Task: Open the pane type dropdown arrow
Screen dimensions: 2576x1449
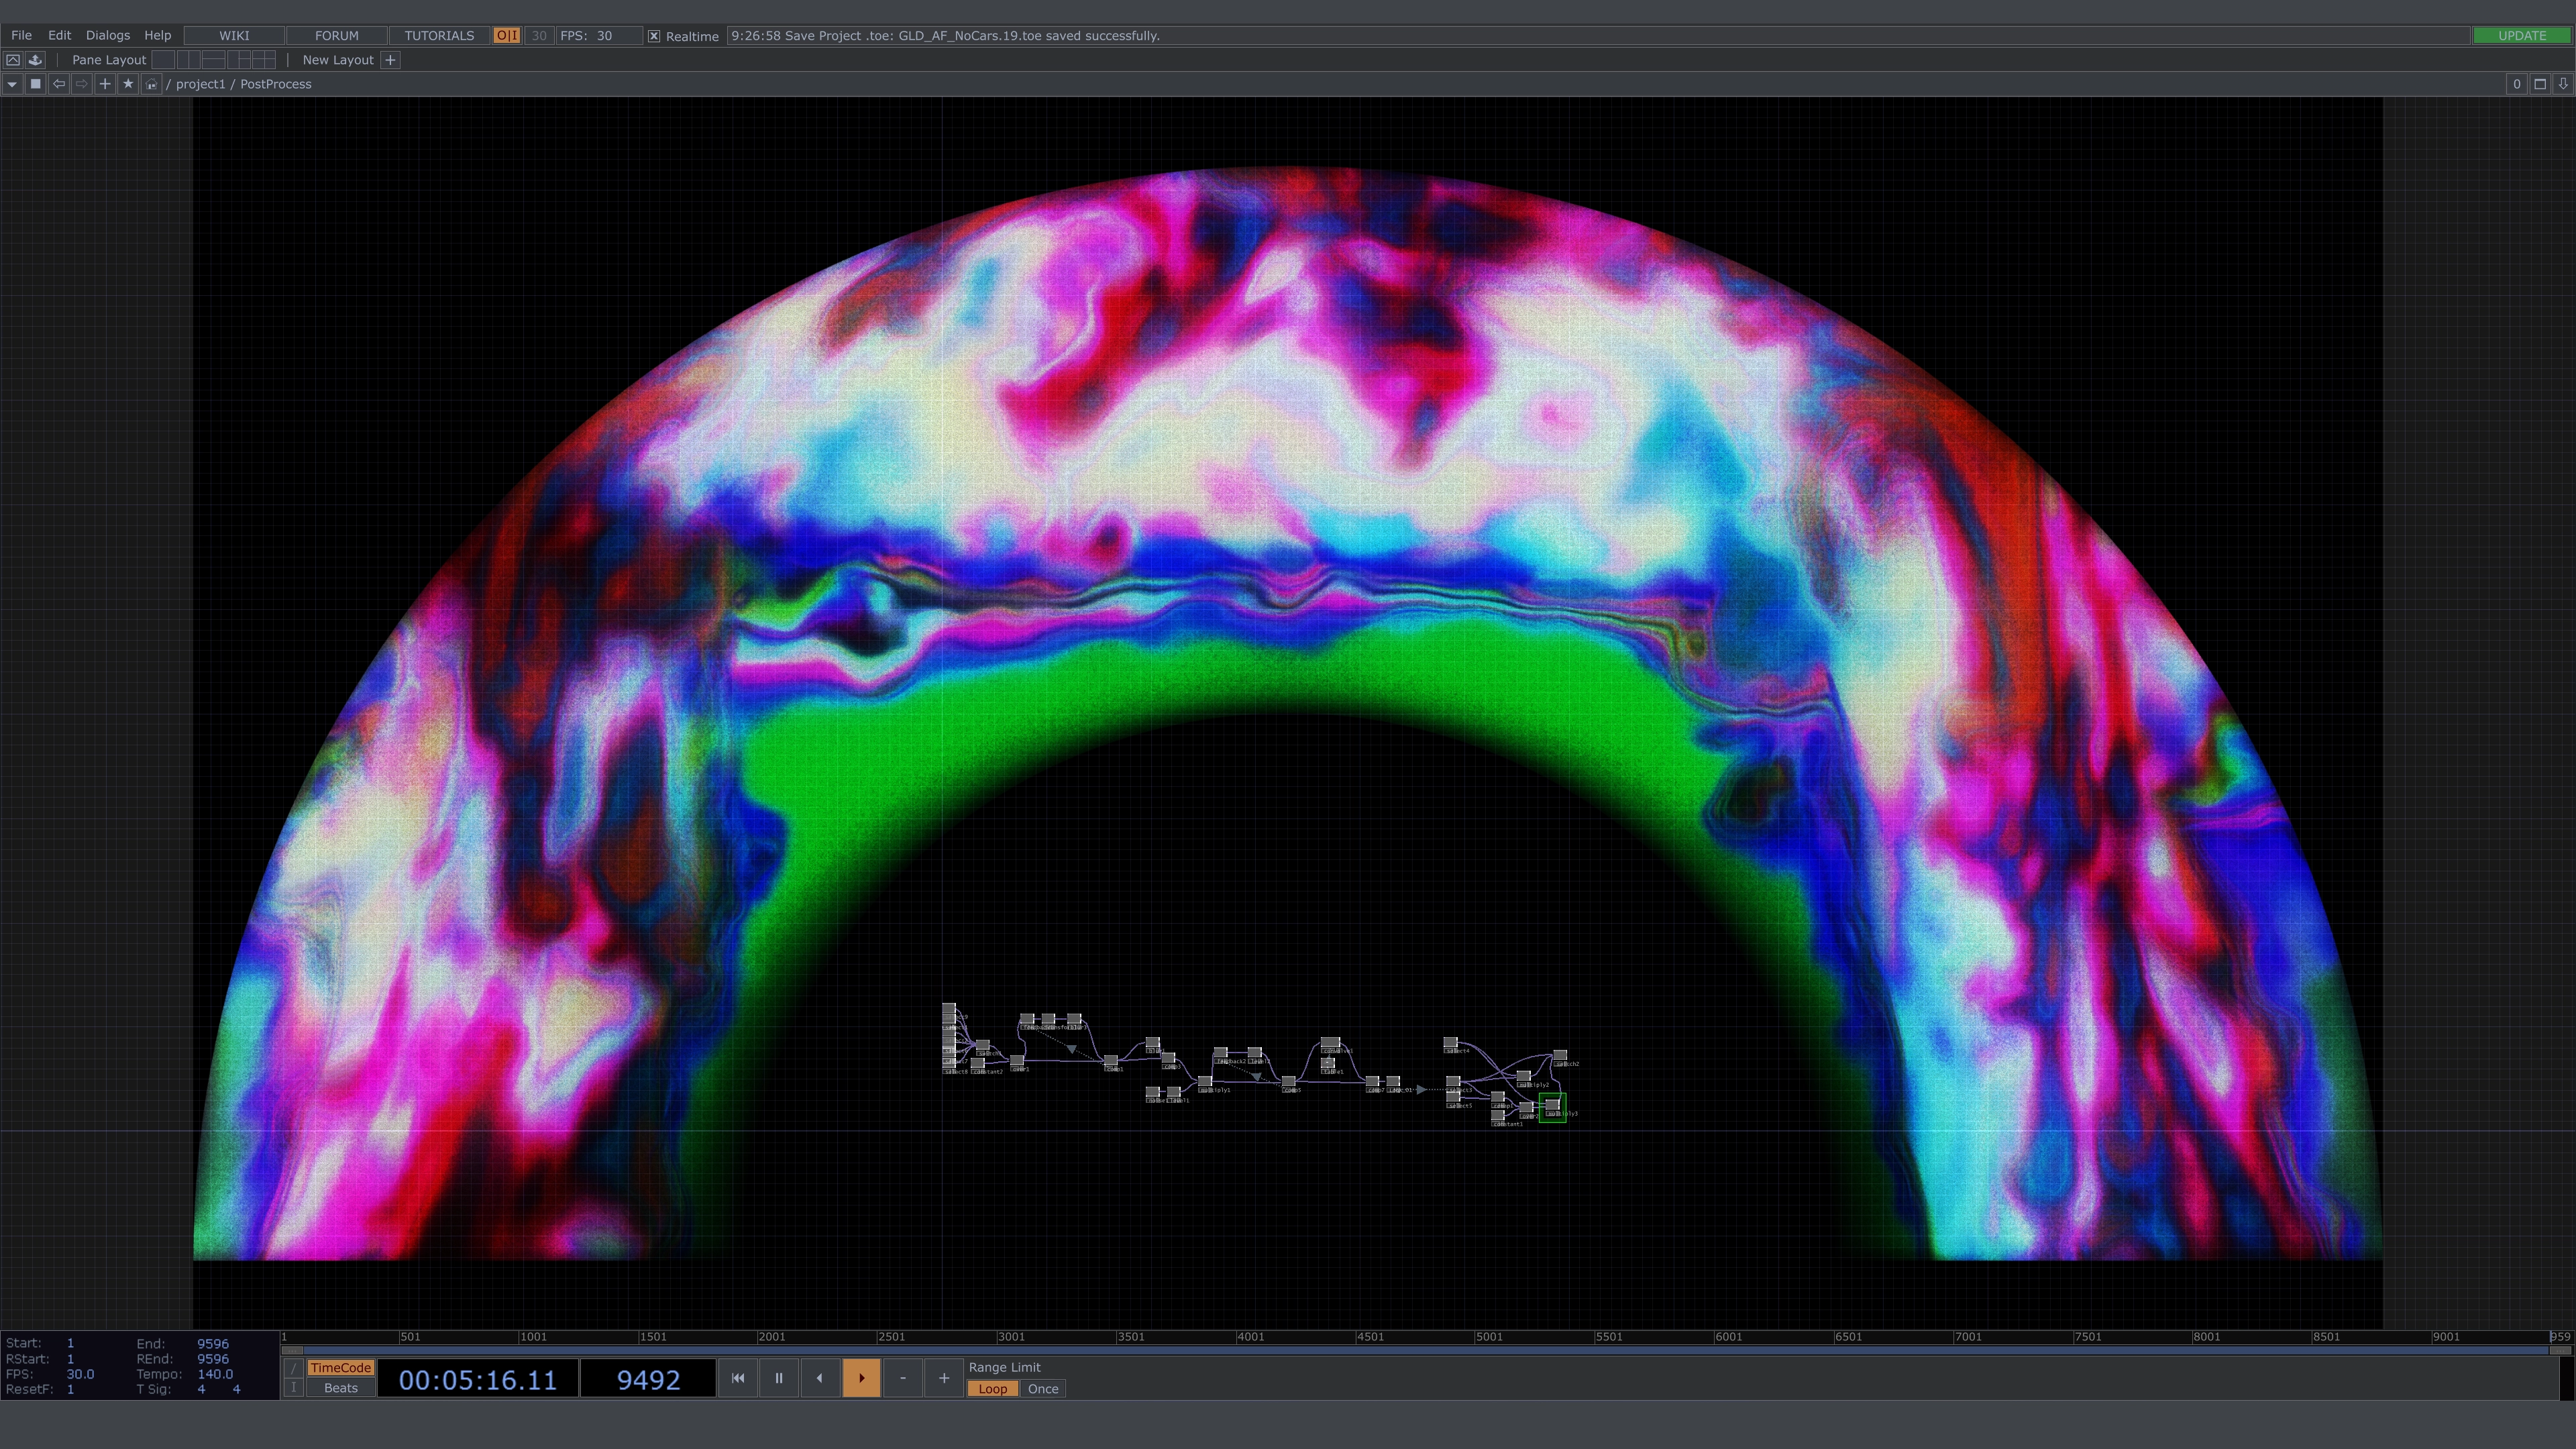Action: 12,84
